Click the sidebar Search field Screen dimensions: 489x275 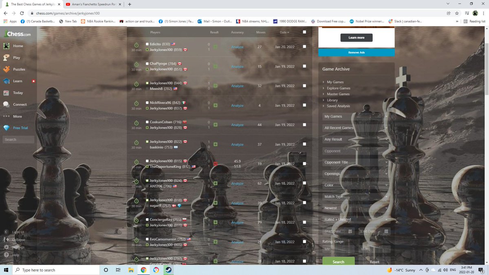[x=18, y=139]
